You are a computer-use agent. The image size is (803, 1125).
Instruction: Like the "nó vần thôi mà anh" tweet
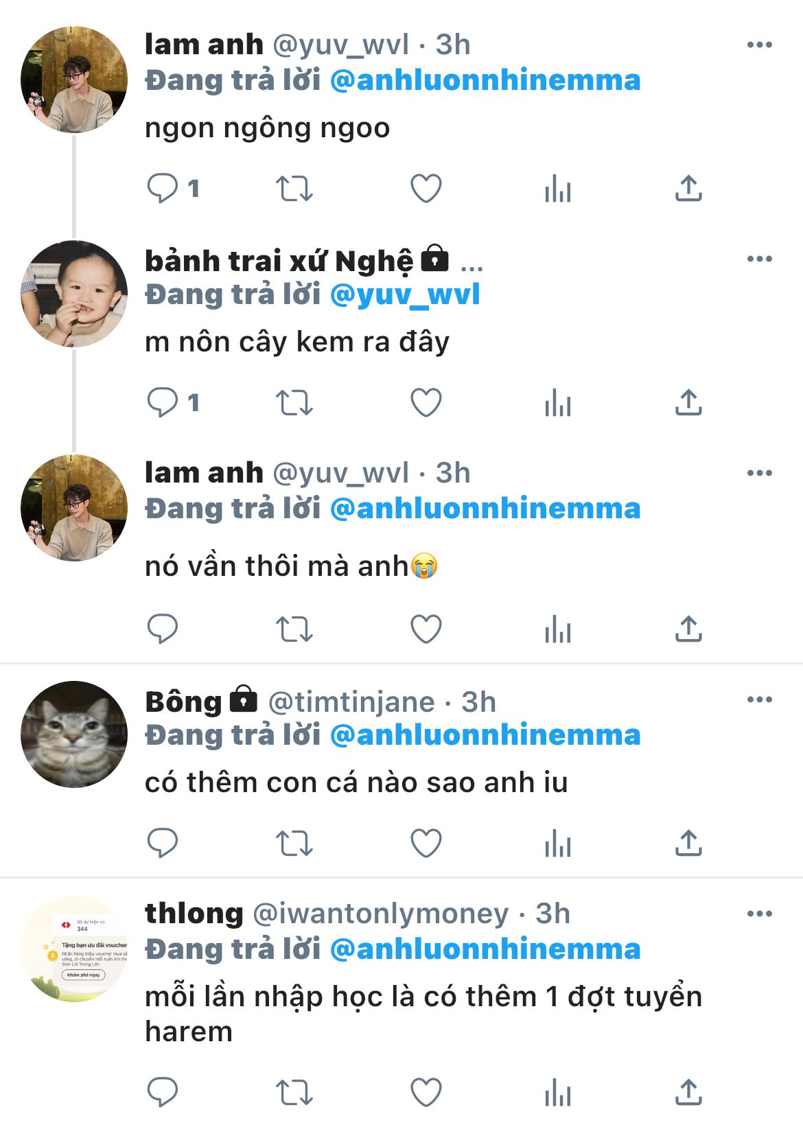426,629
